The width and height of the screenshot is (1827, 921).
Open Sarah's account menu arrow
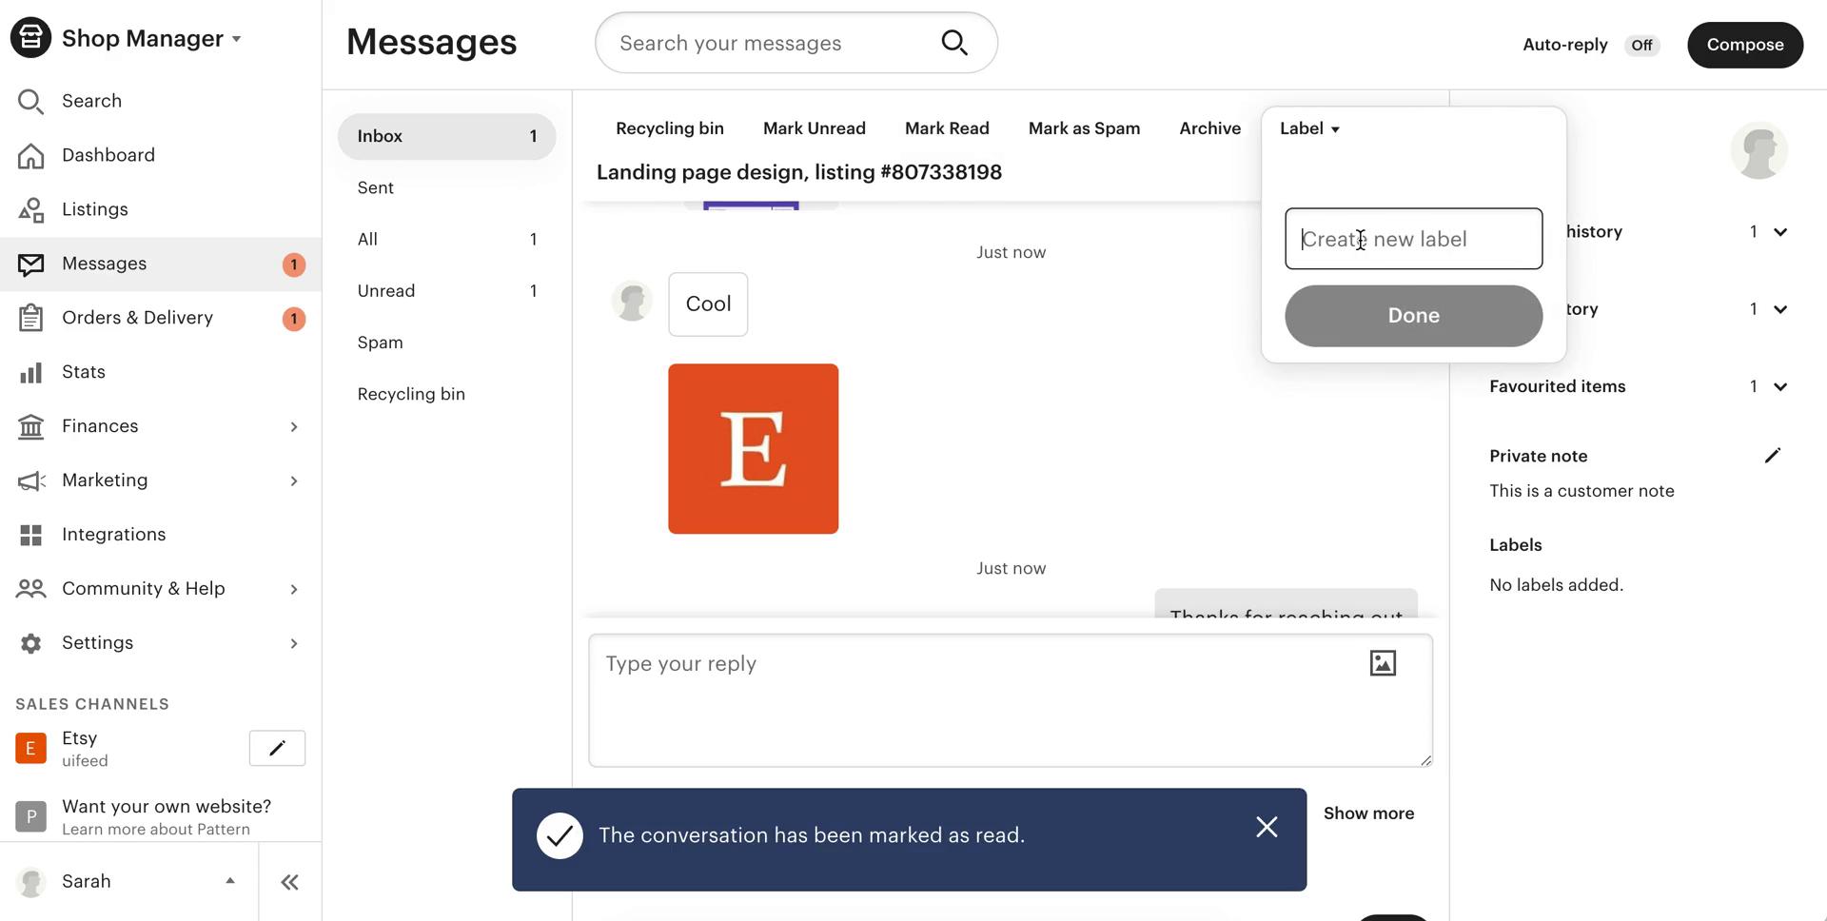click(229, 881)
